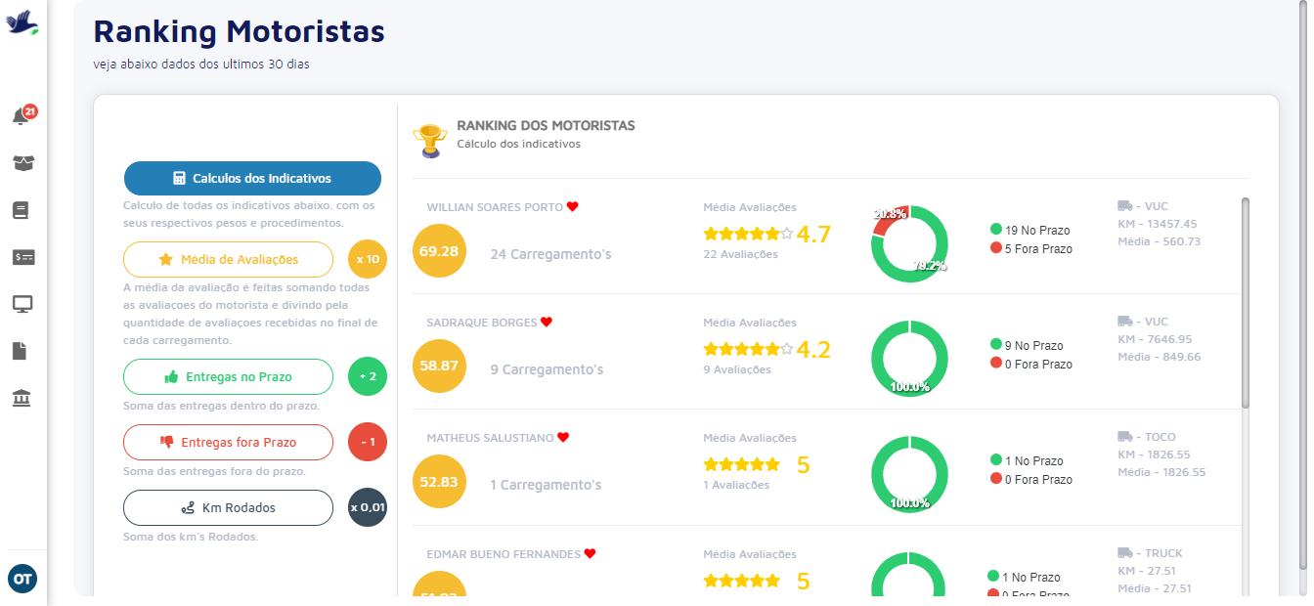Click KM - 27.51 text
This screenshot has height=606, width=1314.
click(1148, 571)
